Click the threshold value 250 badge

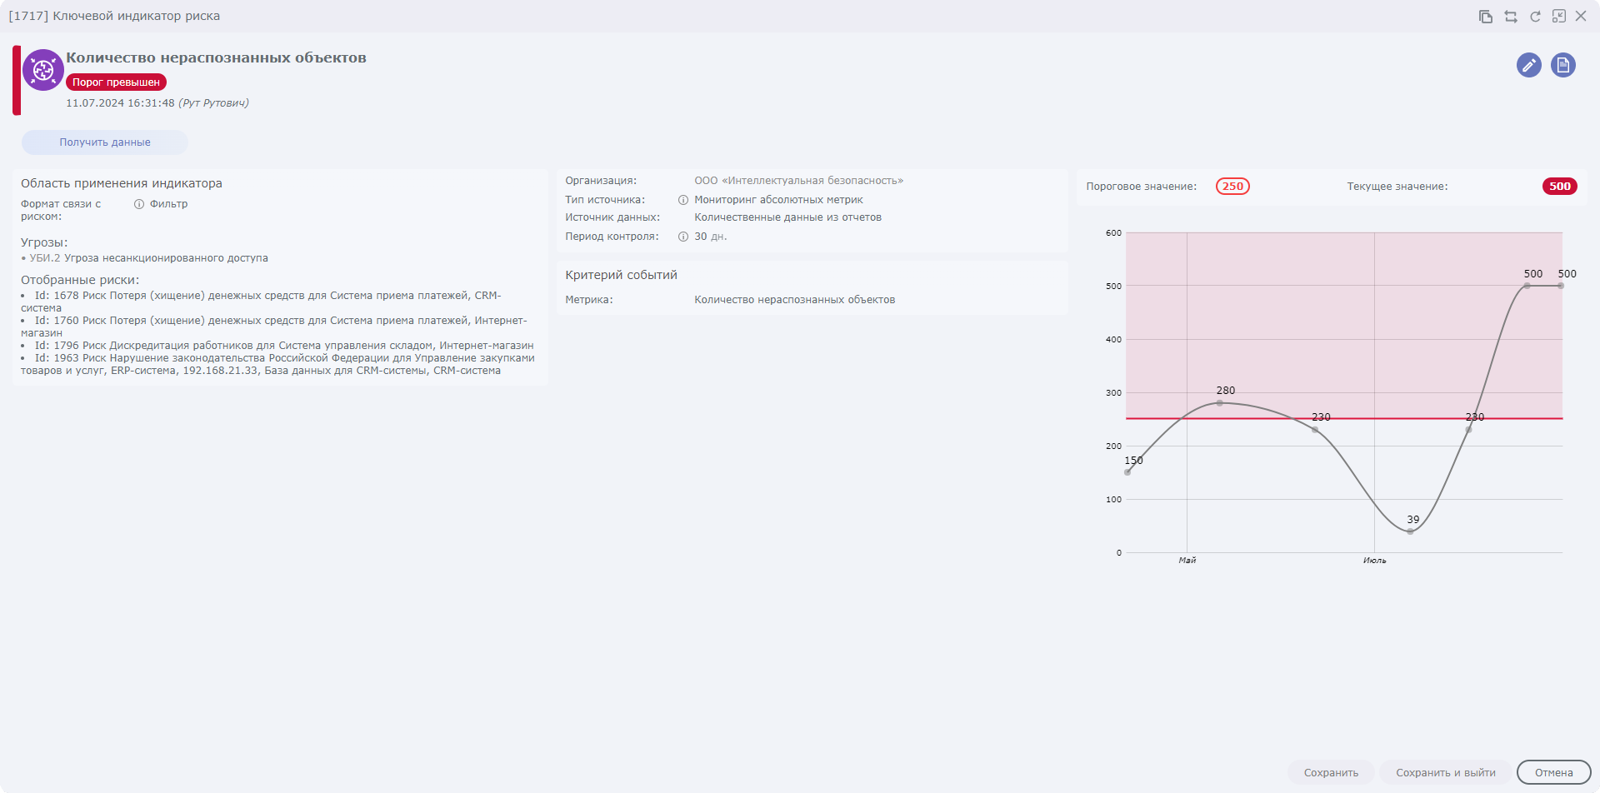click(1232, 187)
